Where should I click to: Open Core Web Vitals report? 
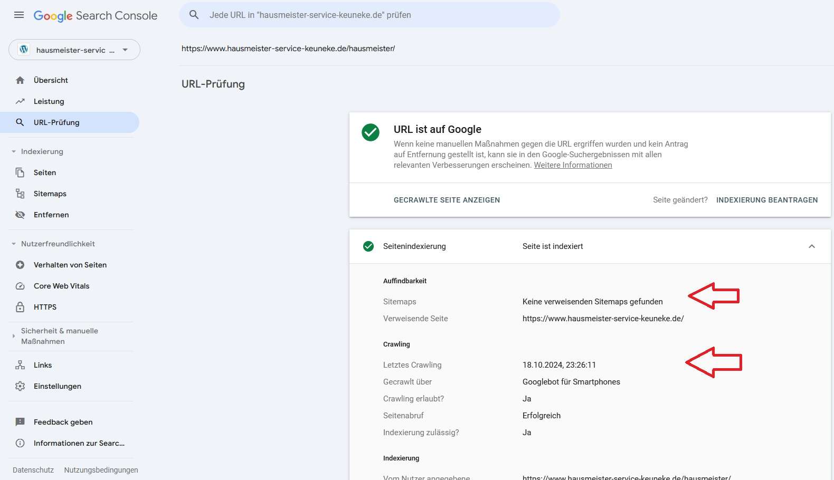70,286
